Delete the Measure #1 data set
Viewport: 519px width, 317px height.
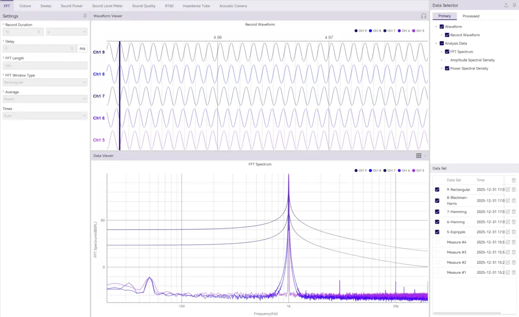(514, 272)
